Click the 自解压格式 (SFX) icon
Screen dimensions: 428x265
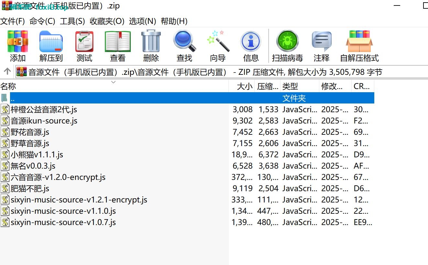pos(359,45)
